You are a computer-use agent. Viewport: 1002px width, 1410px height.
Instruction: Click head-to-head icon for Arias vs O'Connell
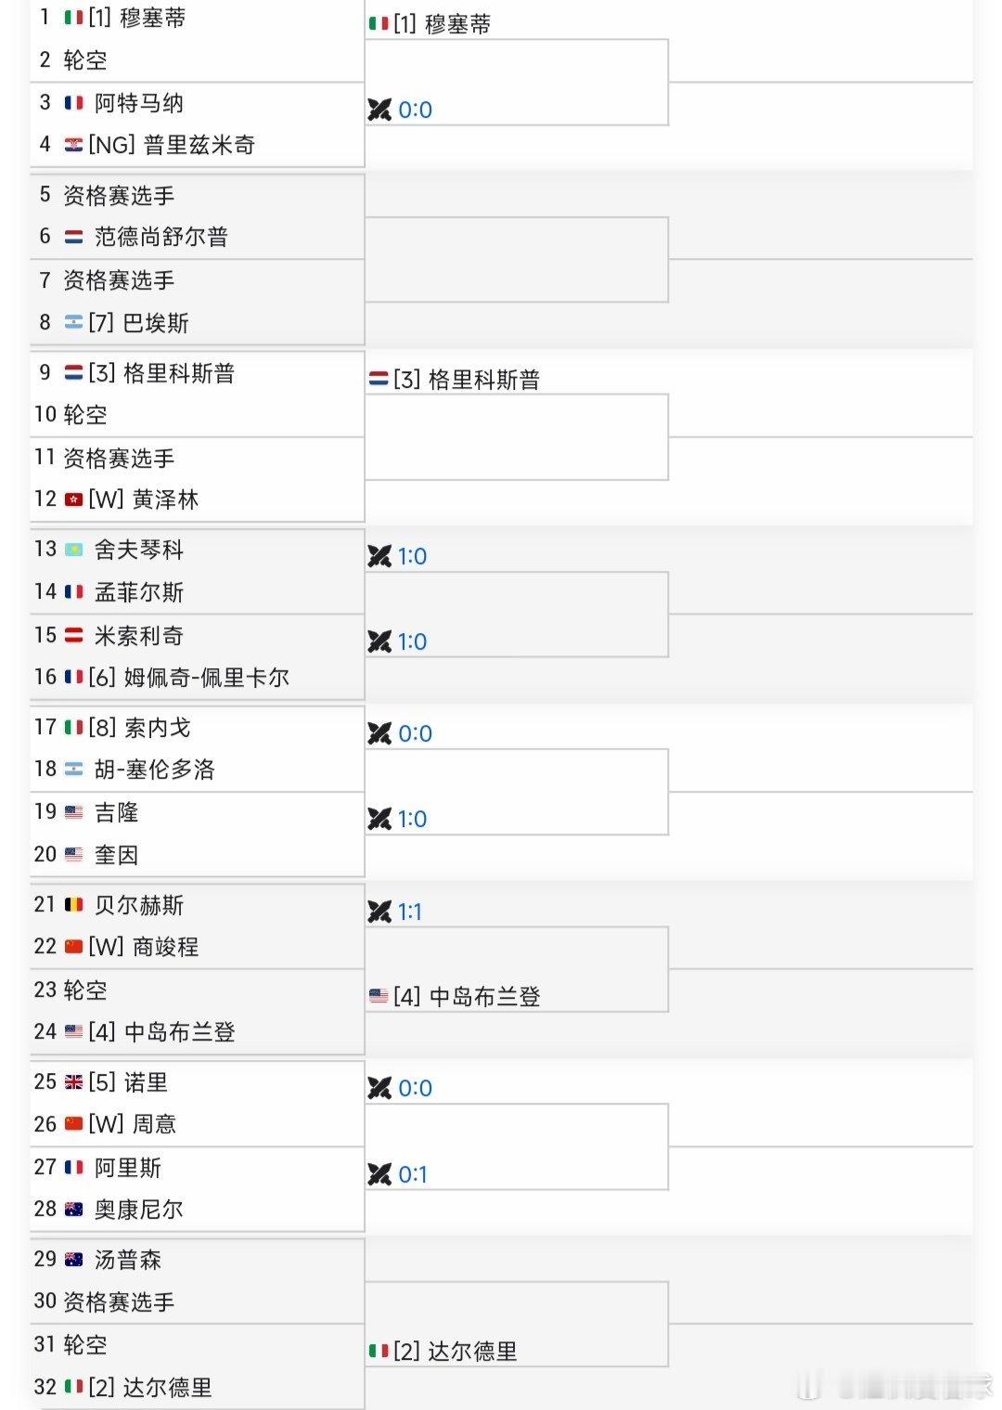tap(379, 1174)
